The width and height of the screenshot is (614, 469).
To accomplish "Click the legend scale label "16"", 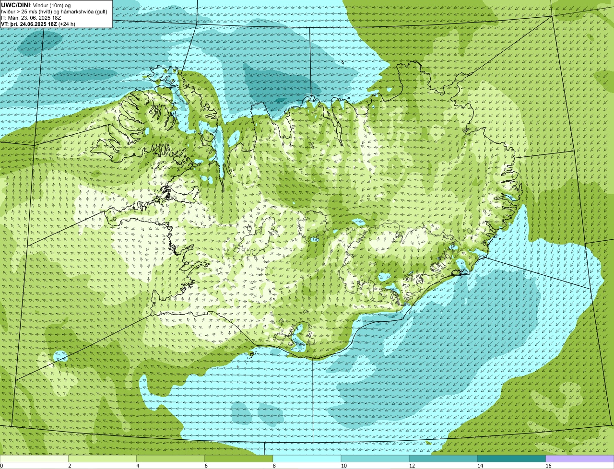I will point(548,466).
